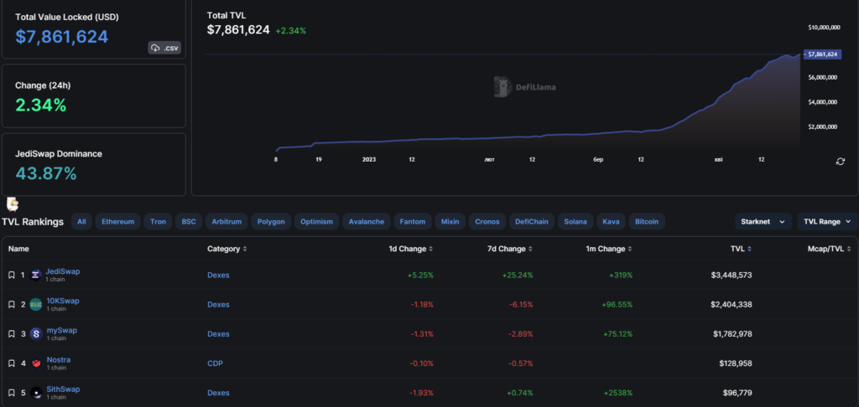Viewport: 859px width, 407px height.
Task: Open the Nostra protocol link
Action: tap(58, 360)
